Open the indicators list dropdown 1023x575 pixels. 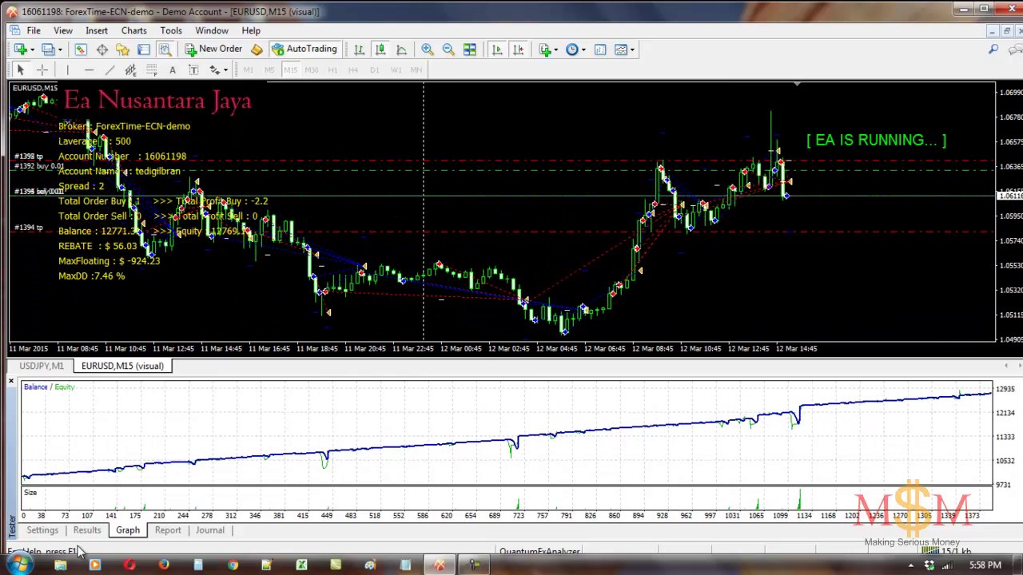tap(548, 50)
